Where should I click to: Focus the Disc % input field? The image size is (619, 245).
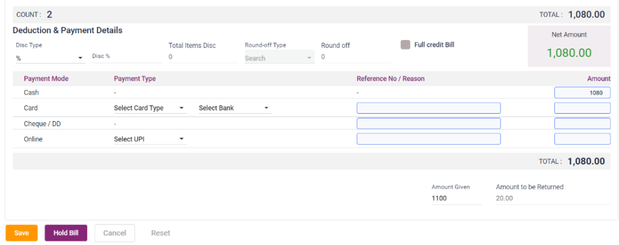126,57
